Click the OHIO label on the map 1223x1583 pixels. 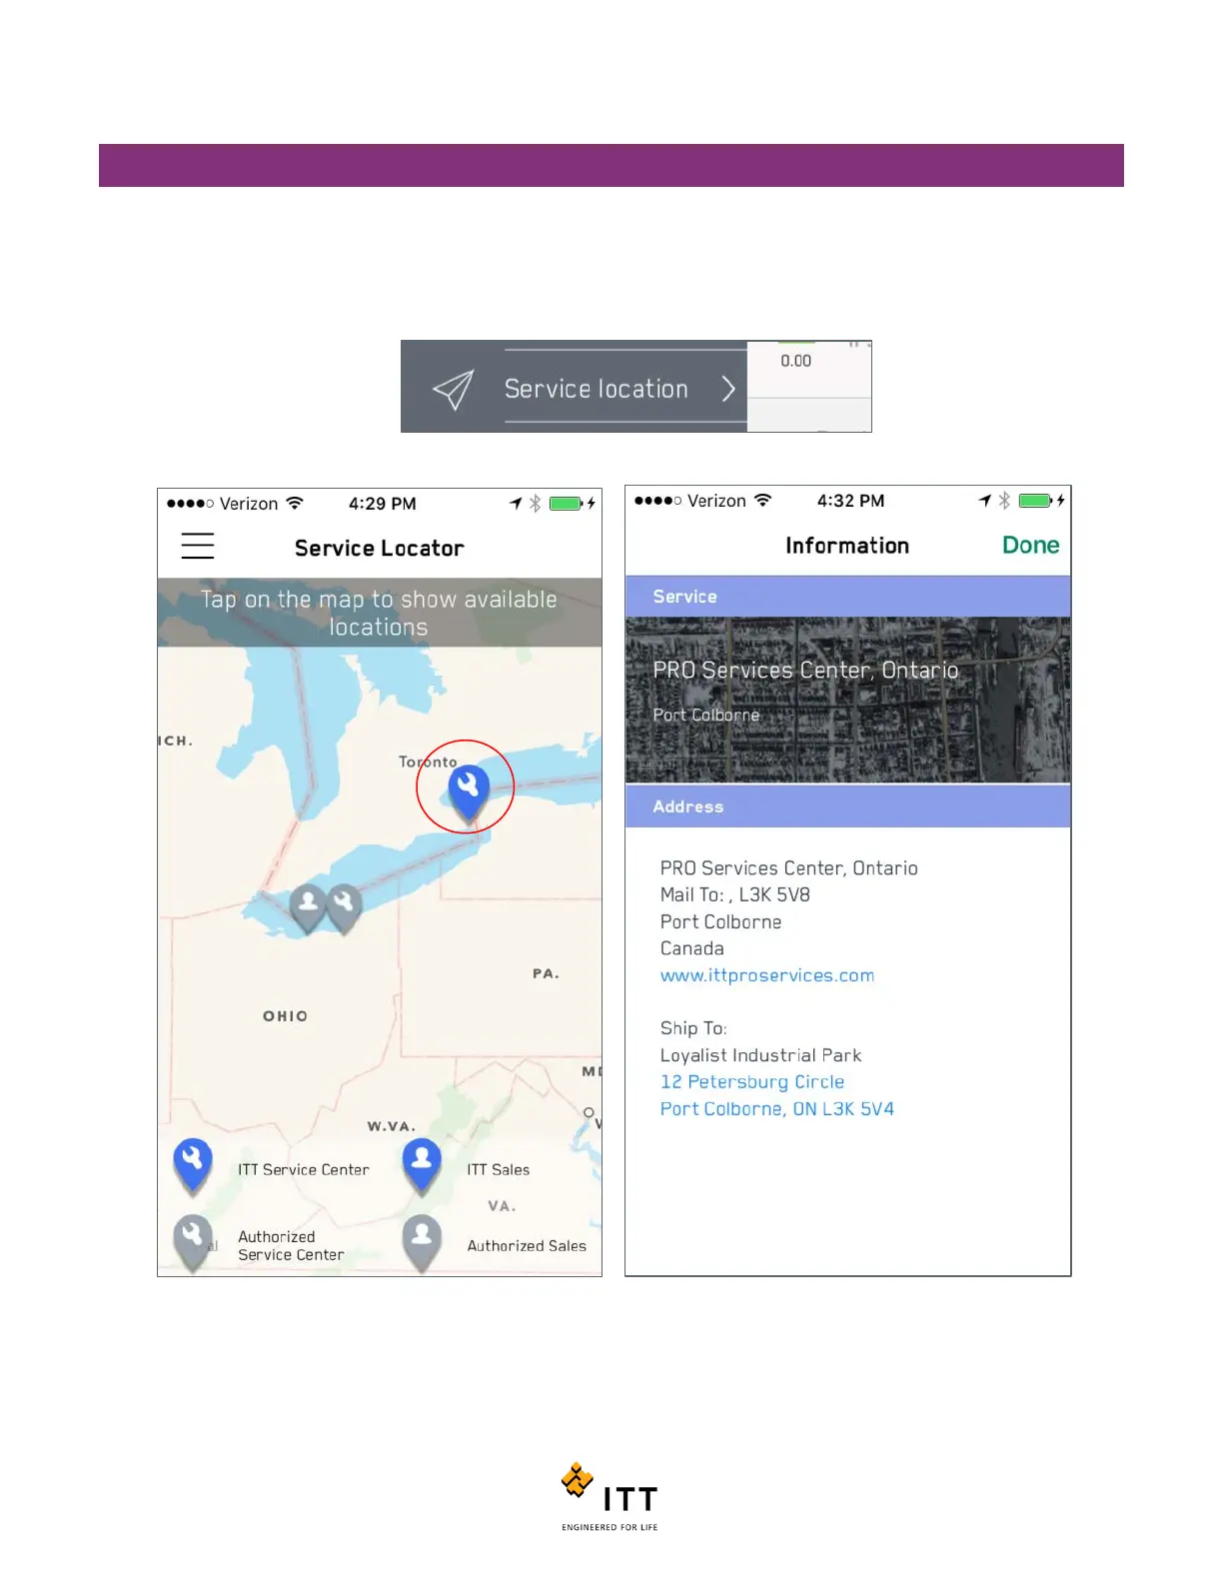coord(285,1015)
